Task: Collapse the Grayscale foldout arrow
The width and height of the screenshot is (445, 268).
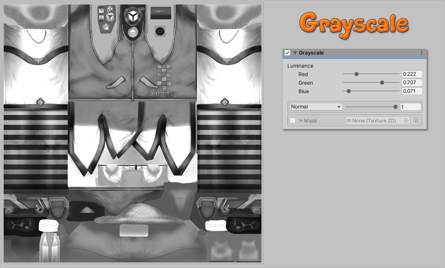Action: tap(295, 53)
